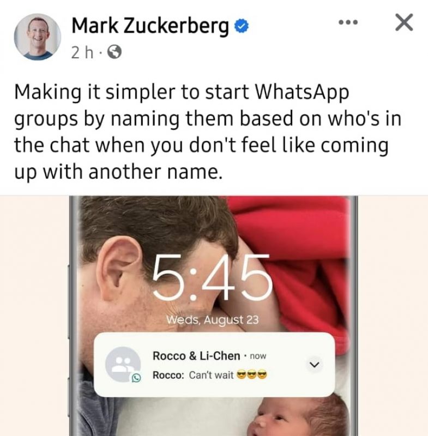Open the three-dots post options menu

pos(348,22)
